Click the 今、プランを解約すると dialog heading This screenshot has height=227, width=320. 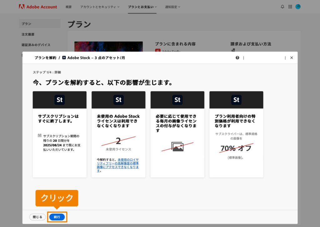coord(102,83)
